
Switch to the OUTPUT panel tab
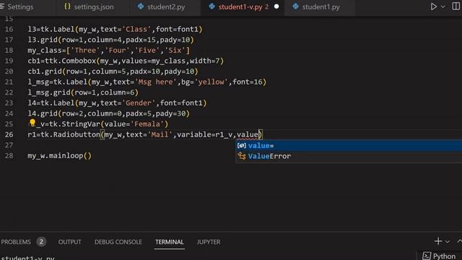click(x=69, y=242)
